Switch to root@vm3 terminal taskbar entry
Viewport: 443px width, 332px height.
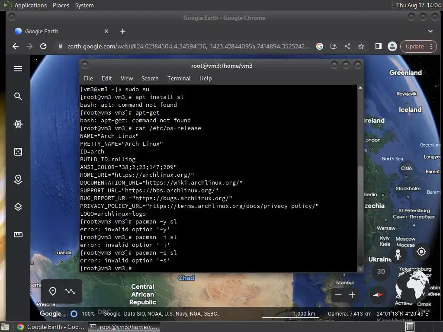123,327
